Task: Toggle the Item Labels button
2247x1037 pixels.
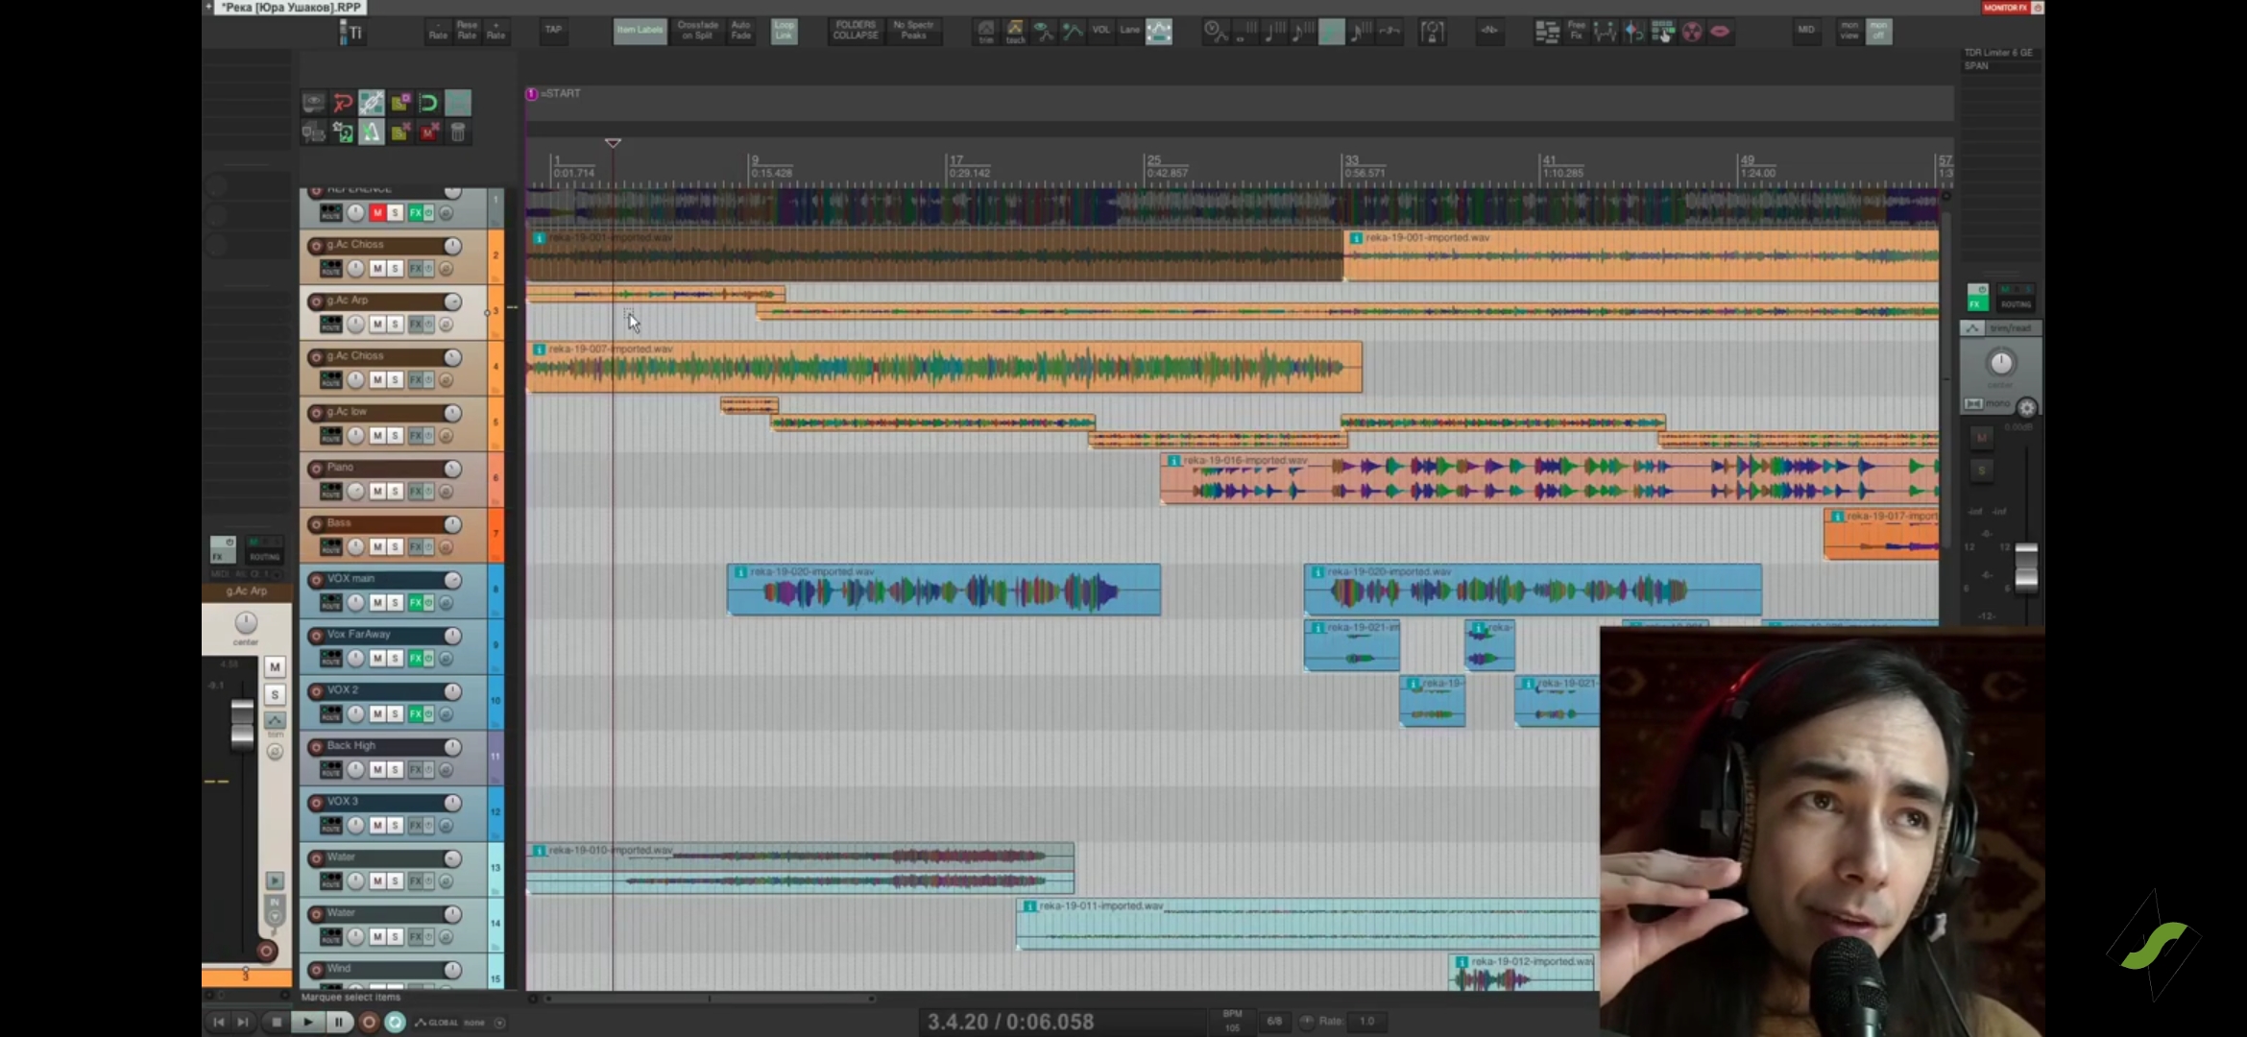Action: tap(640, 31)
